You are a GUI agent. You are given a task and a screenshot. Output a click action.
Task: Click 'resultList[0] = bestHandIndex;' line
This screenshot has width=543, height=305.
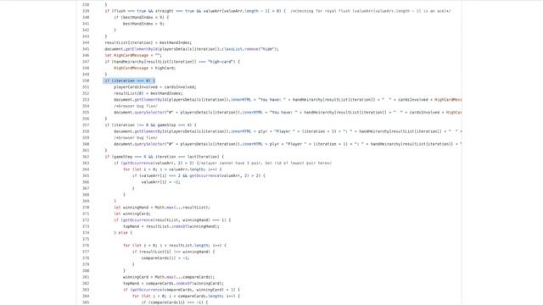[148, 93]
